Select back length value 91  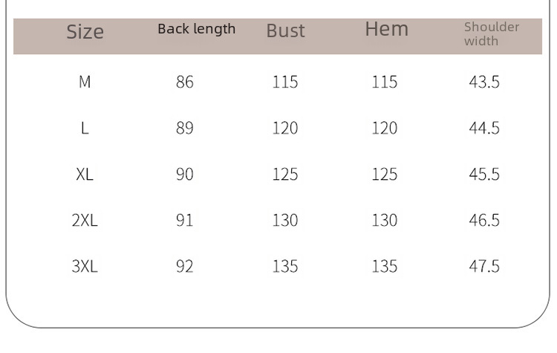tap(185, 221)
